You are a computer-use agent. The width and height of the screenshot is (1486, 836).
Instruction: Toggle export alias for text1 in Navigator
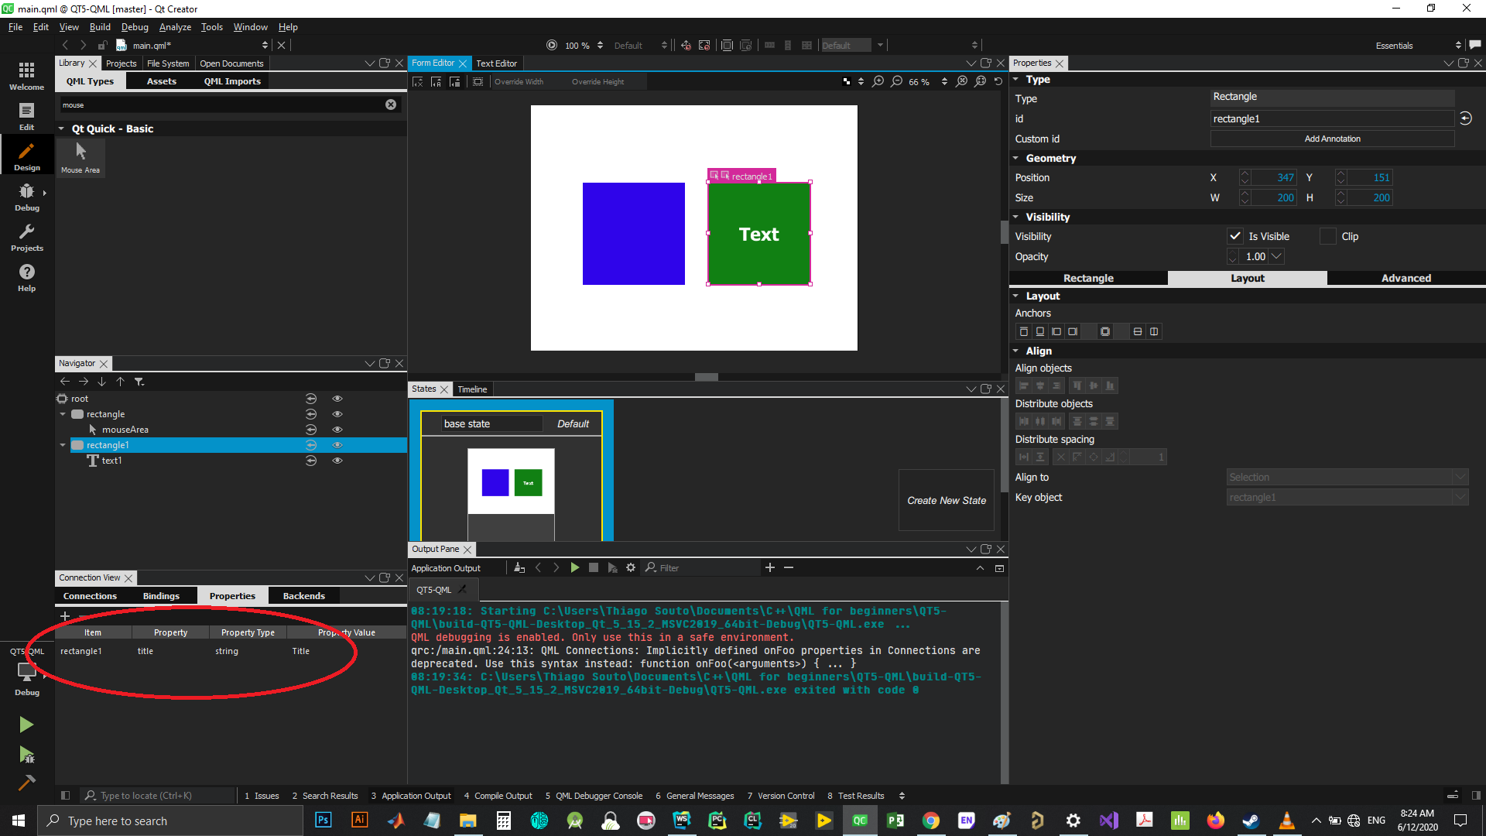point(311,461)
